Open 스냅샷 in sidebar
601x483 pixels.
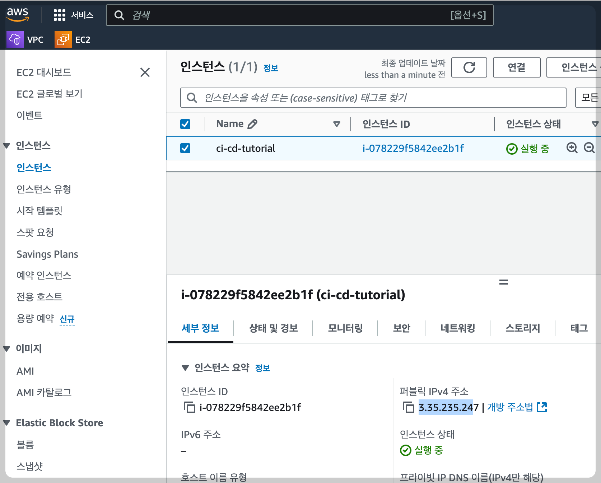[x=29, y=466]
